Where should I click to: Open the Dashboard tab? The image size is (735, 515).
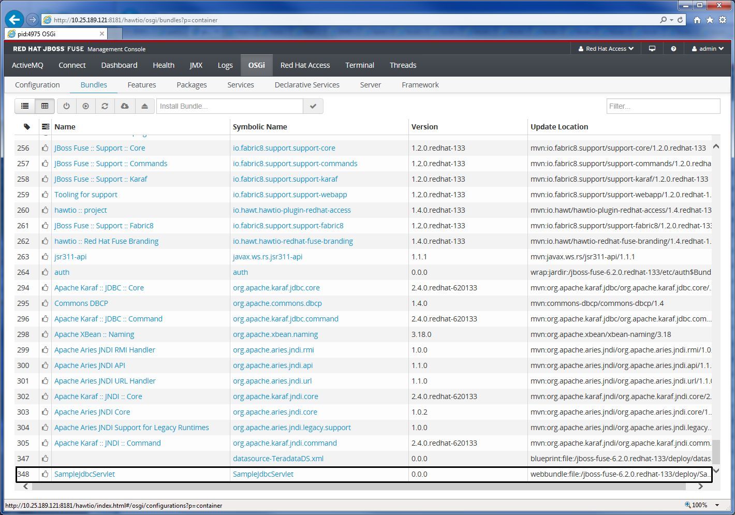pos(119,65)
